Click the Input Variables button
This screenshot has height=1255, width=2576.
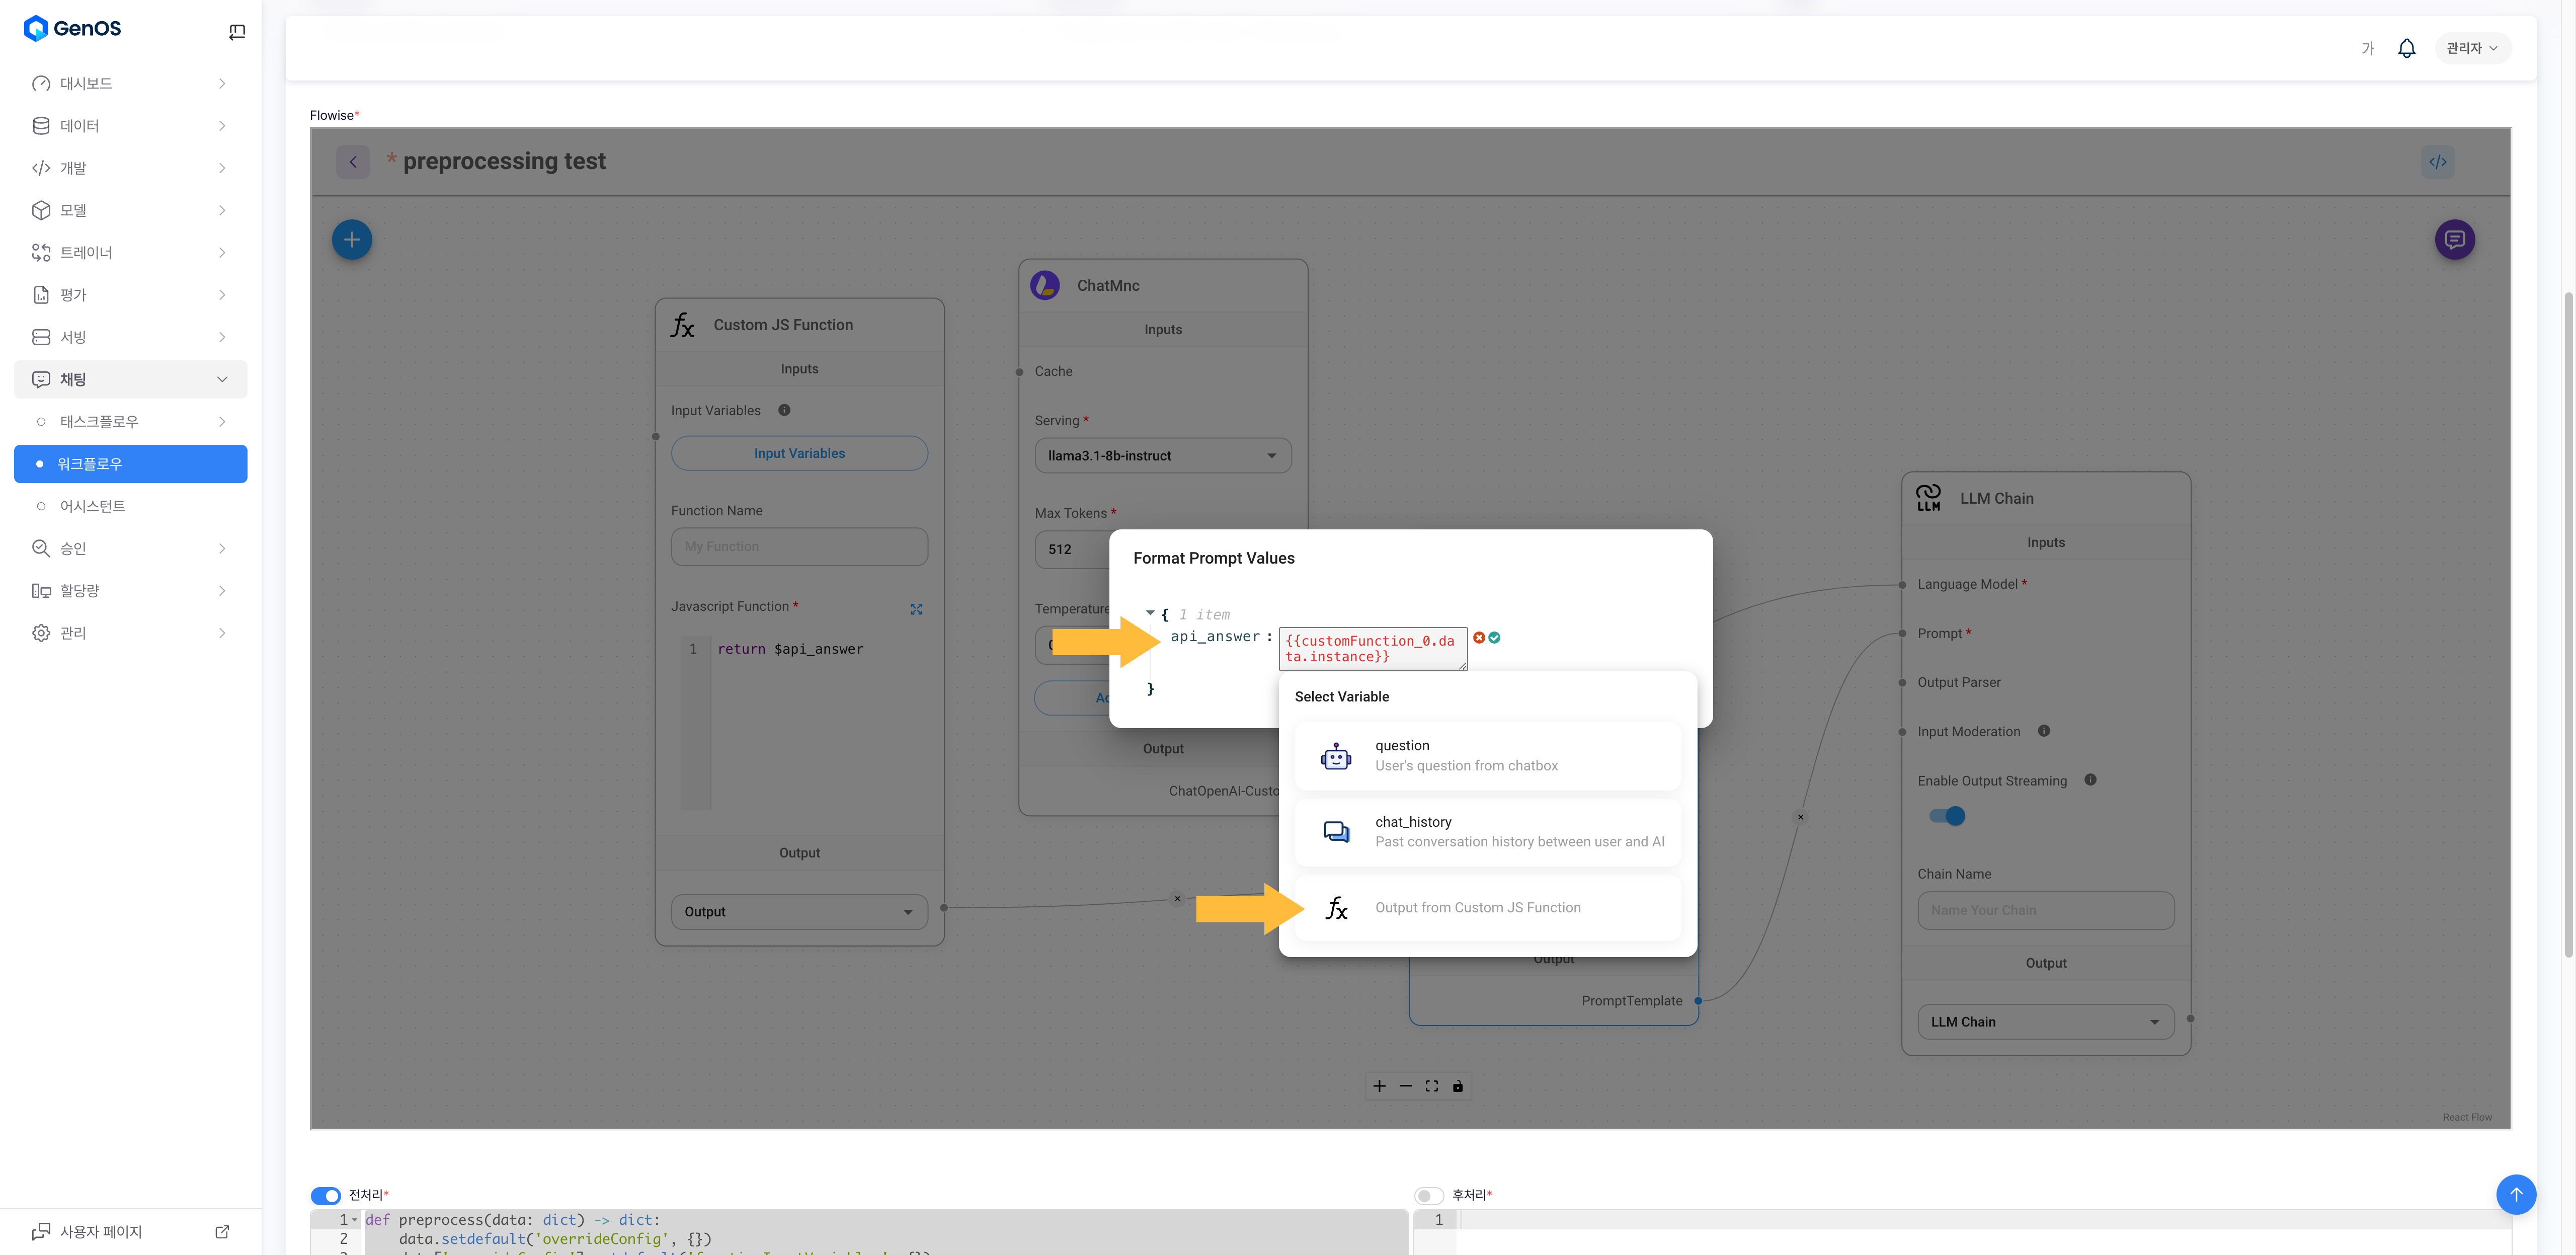click(799, 453)
